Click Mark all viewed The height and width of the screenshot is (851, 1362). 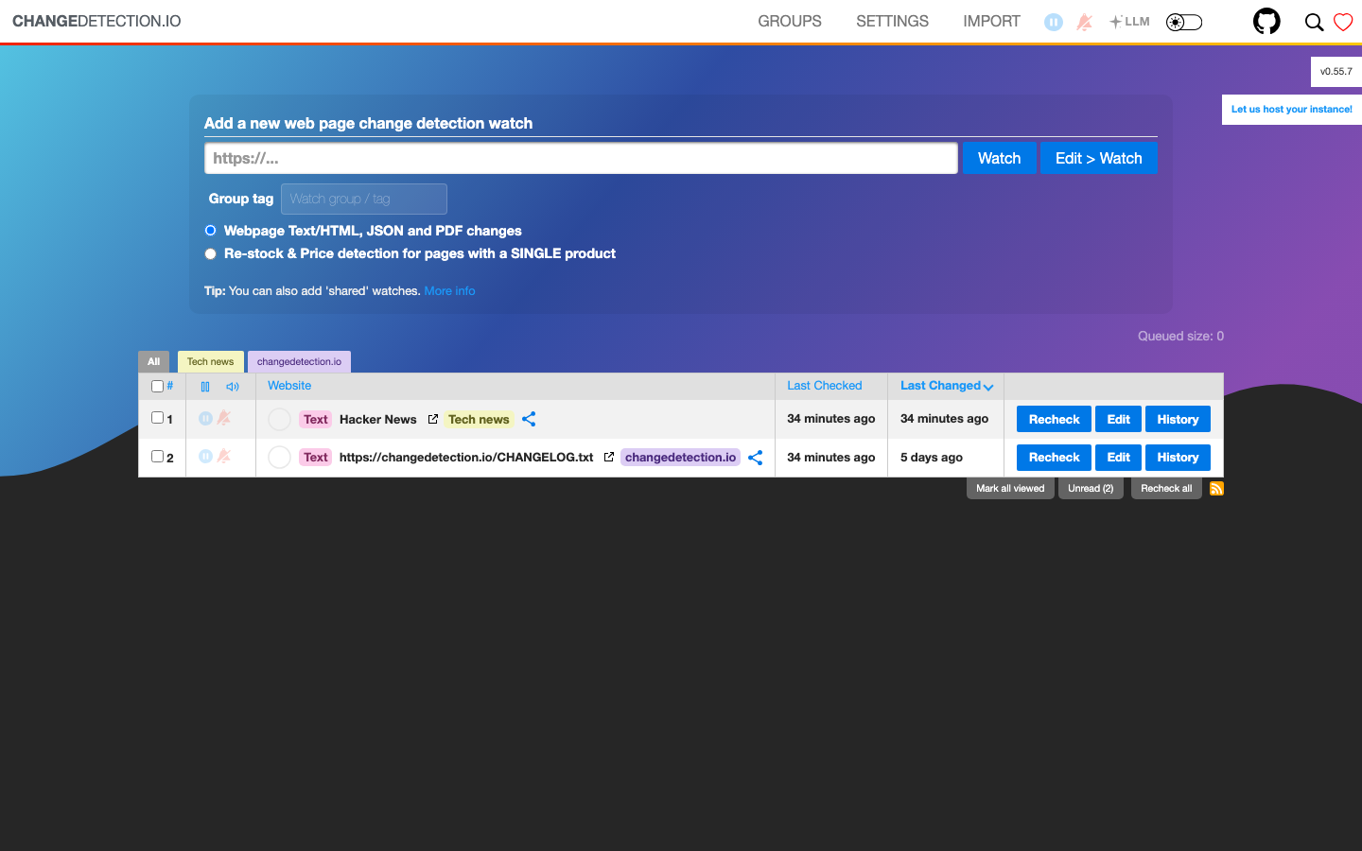click(1010, 489)
